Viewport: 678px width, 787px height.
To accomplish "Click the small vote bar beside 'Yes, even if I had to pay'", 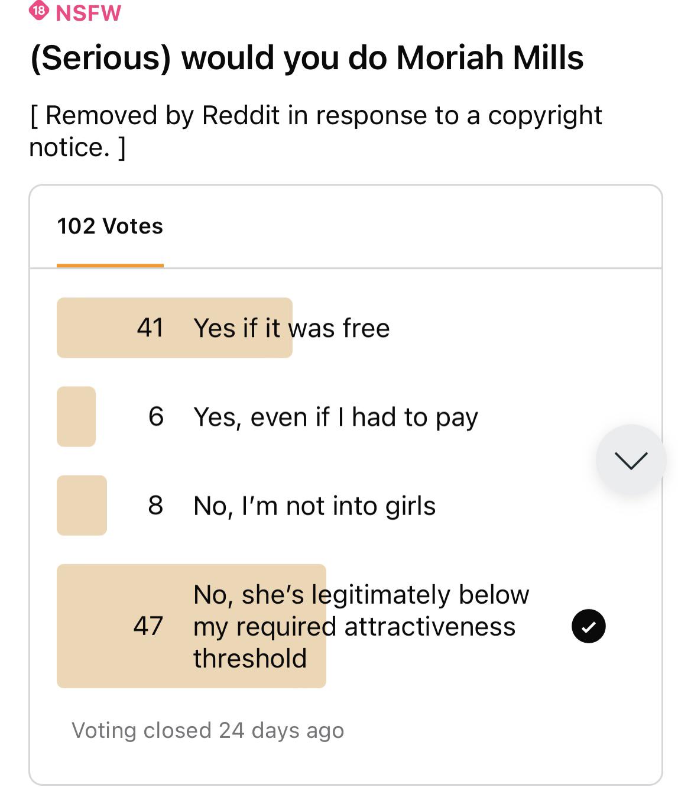I will (76, 417).
